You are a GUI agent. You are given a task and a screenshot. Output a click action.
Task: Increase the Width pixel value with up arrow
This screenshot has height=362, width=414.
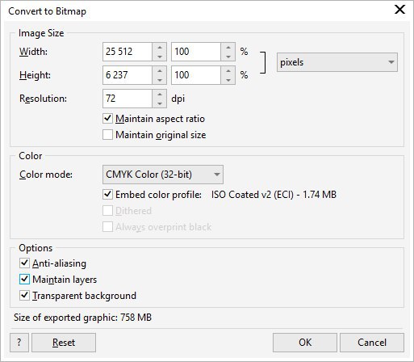(x=160, y=47)
